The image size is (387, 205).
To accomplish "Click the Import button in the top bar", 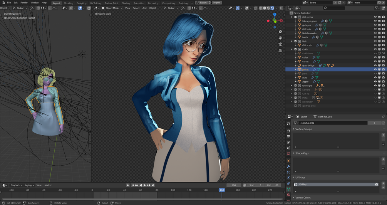I will click(216, 3).
